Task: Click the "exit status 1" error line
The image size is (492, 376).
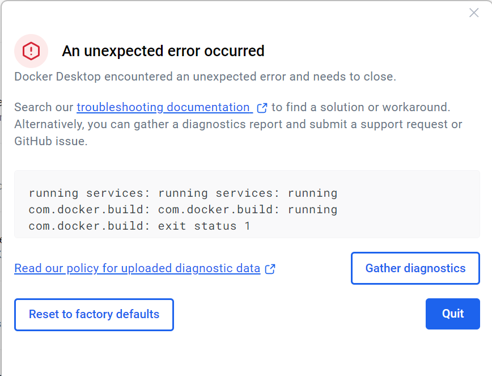Action: pos(139,226)
